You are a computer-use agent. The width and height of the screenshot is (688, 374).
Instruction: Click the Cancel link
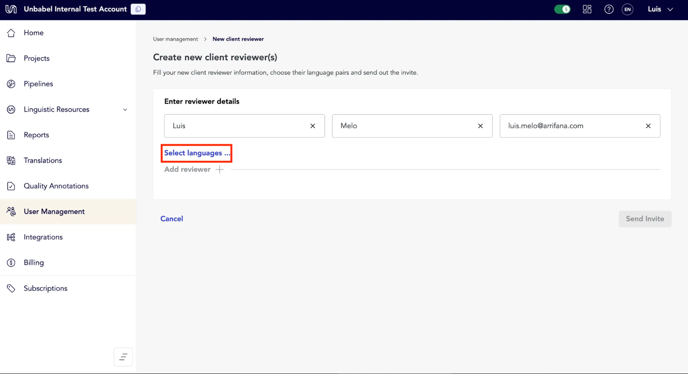(x=172, y=219)
